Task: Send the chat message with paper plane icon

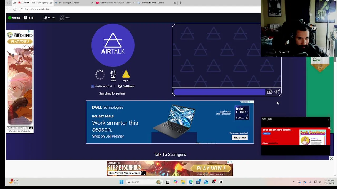Action: point(277,92)
